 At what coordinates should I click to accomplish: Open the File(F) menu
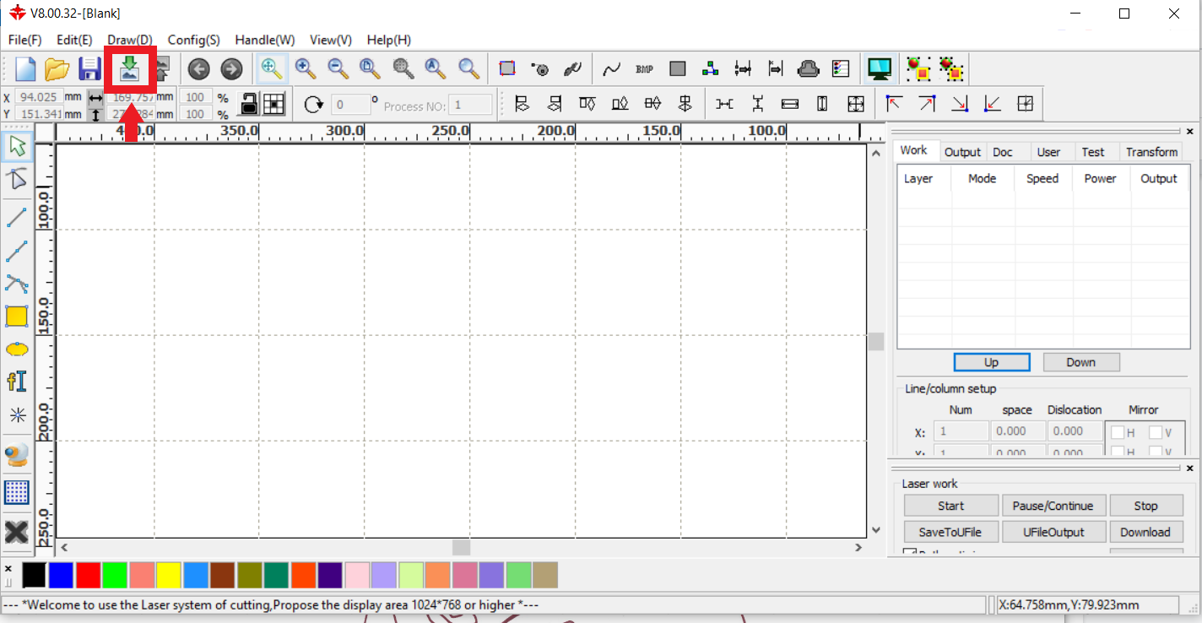tap(24, 40)
